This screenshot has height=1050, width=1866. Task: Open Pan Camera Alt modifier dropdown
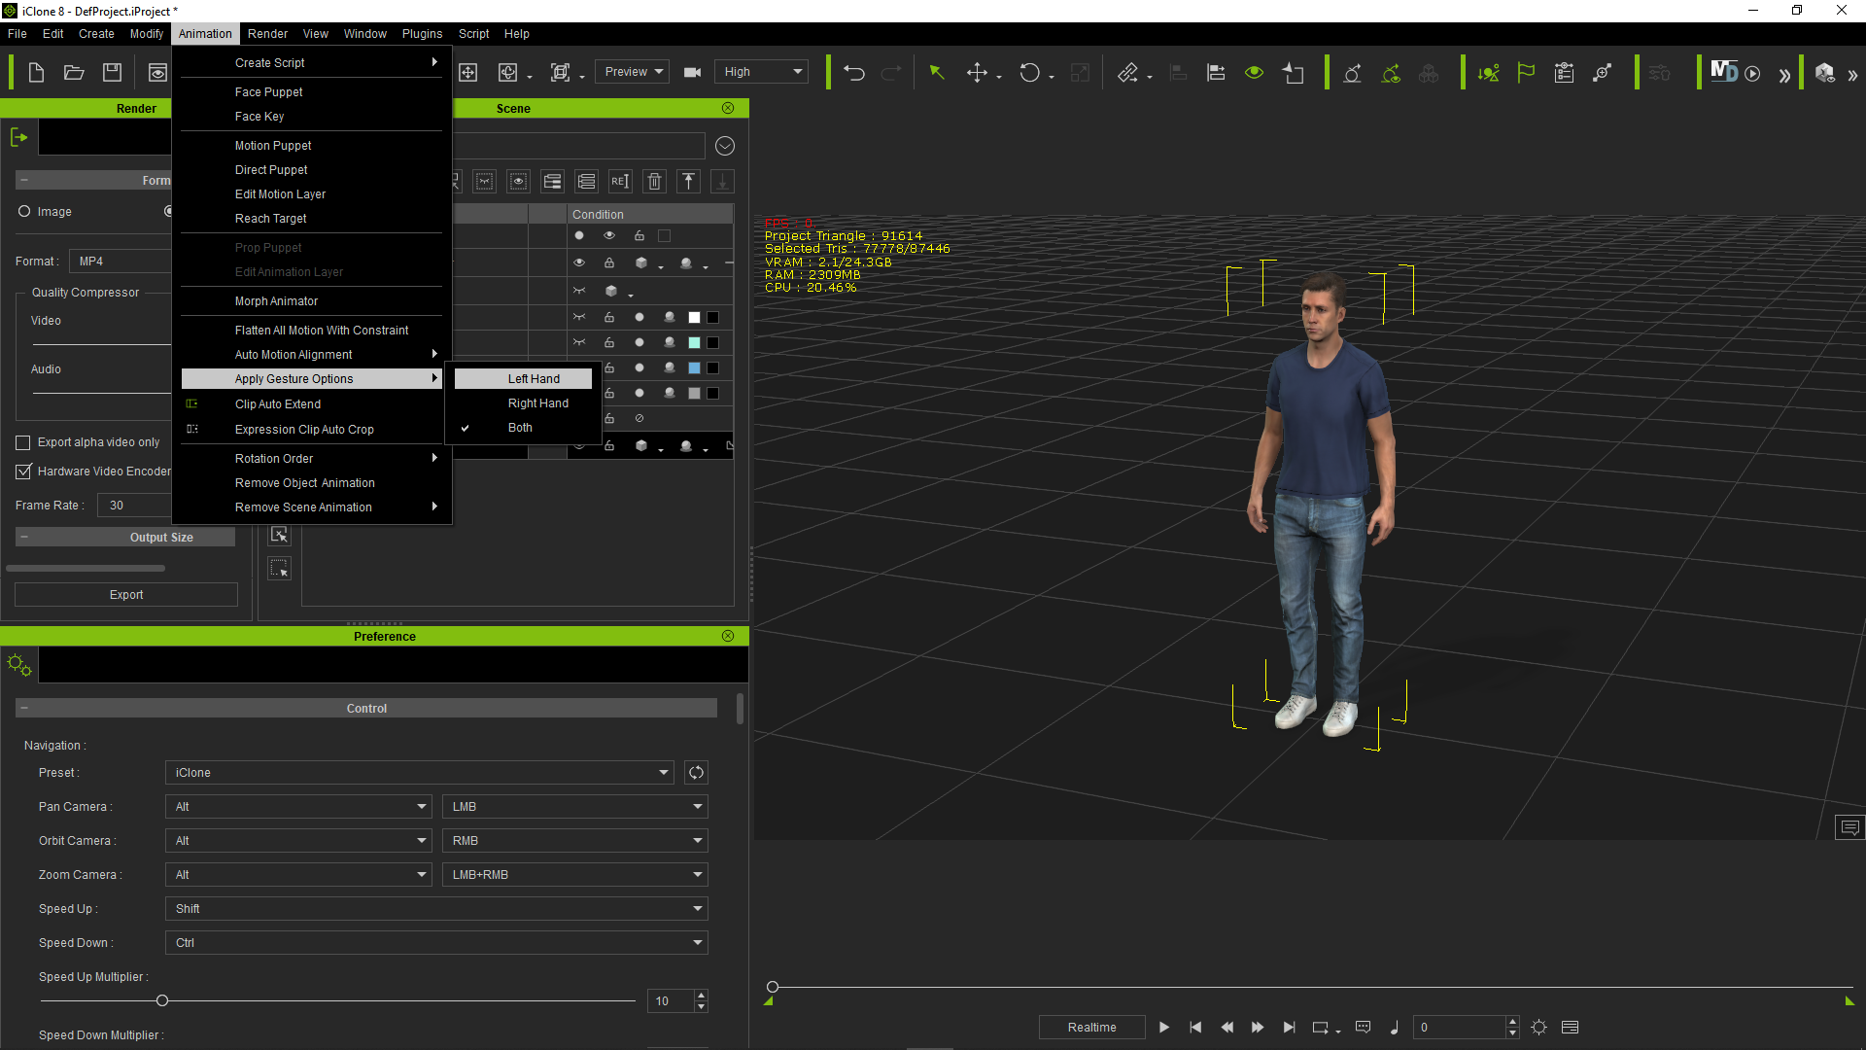pos(298,807)
